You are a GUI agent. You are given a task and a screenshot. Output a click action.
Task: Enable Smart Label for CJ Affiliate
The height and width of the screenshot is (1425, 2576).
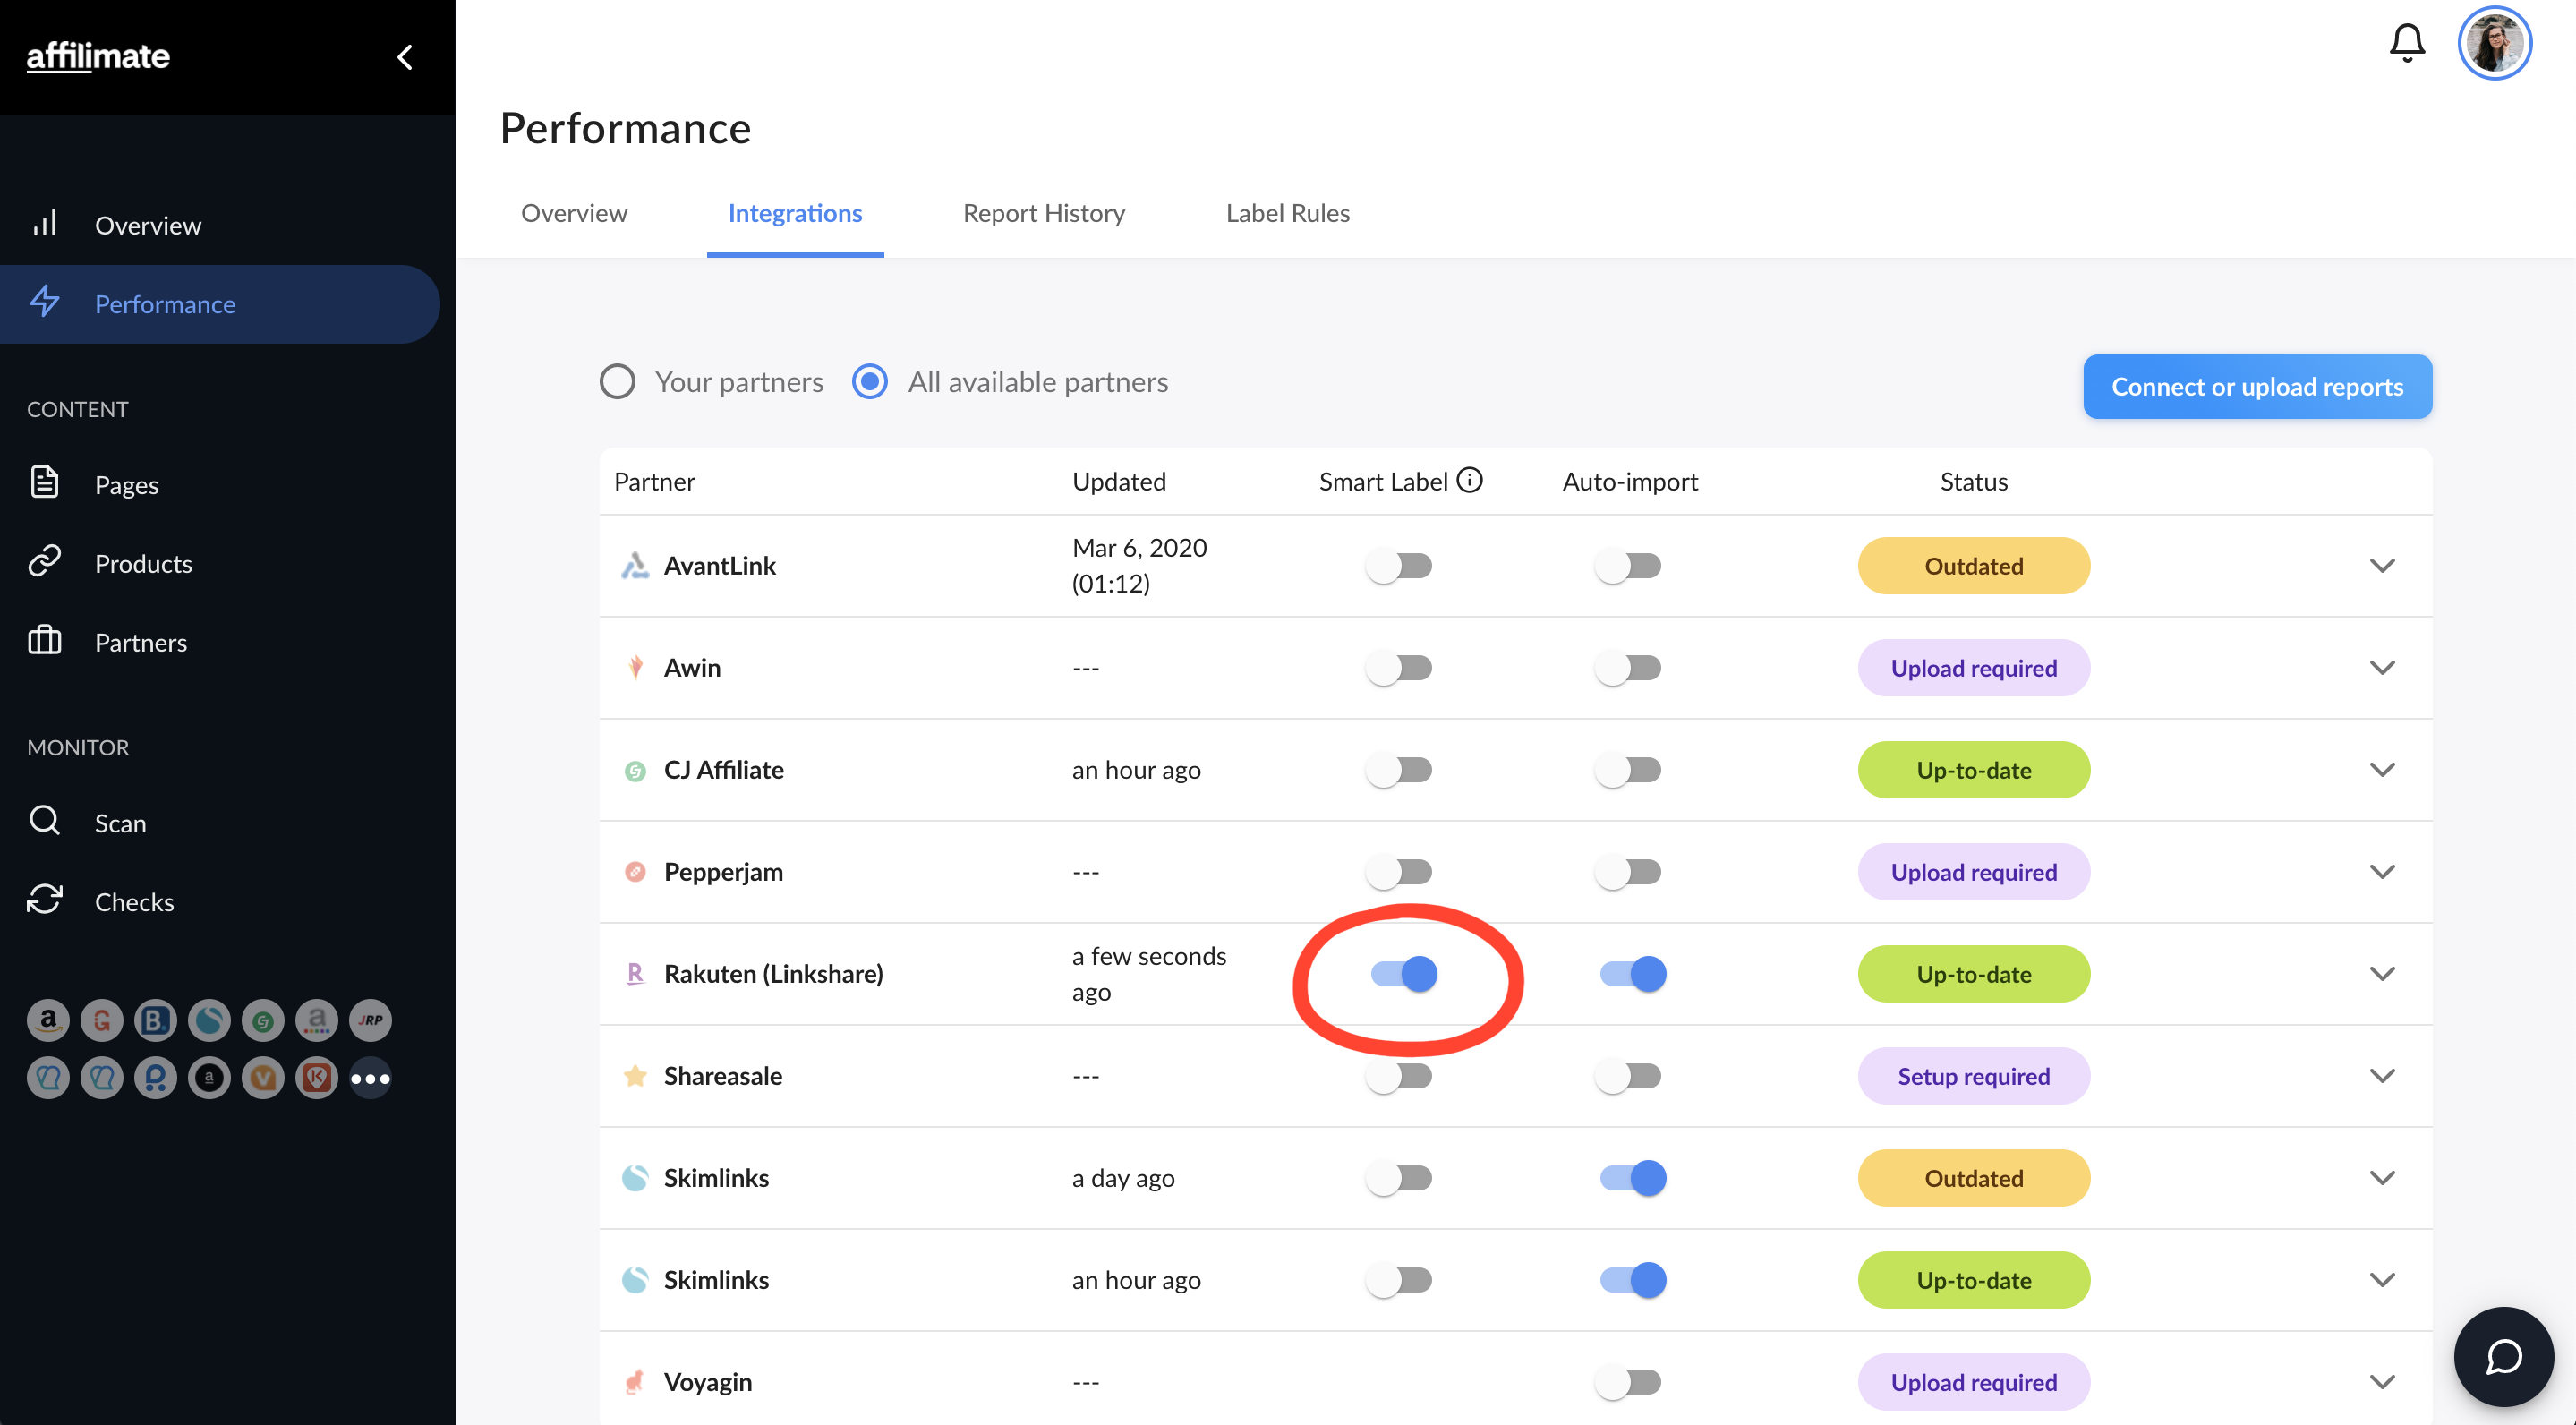click(1399, 770)
